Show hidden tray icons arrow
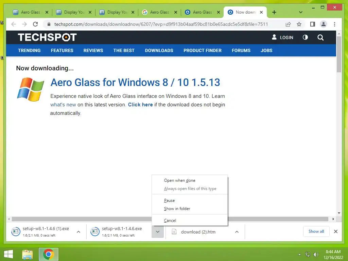The width and height of the screenshot is (348, 261). coord(300,255)
